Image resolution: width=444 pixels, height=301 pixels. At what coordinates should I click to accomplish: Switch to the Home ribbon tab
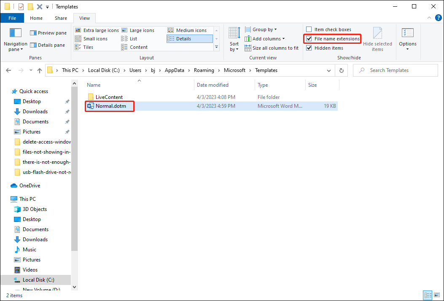click(x=36, y=18)
